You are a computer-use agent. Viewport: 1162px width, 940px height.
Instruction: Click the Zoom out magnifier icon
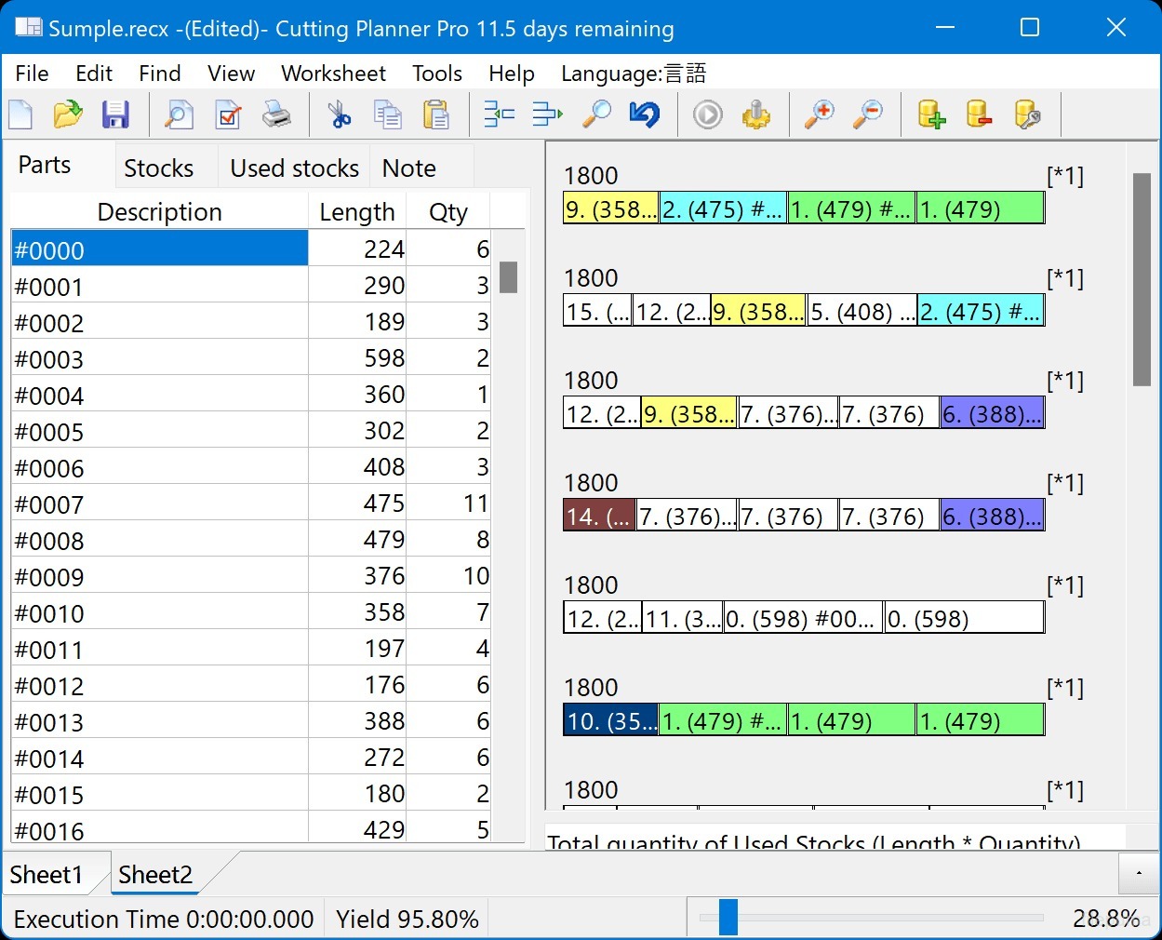(x=867, y=114)
